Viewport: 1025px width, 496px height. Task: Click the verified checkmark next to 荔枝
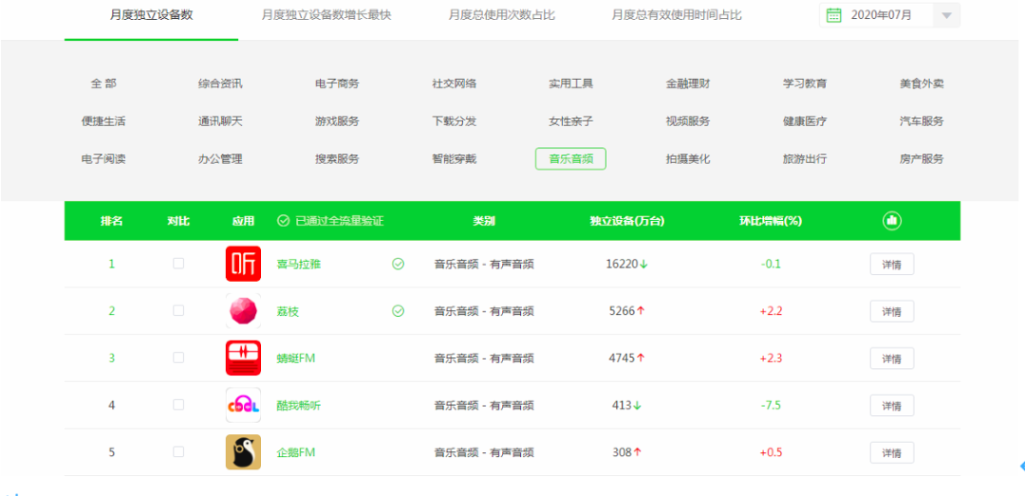[x=398, y=311]
